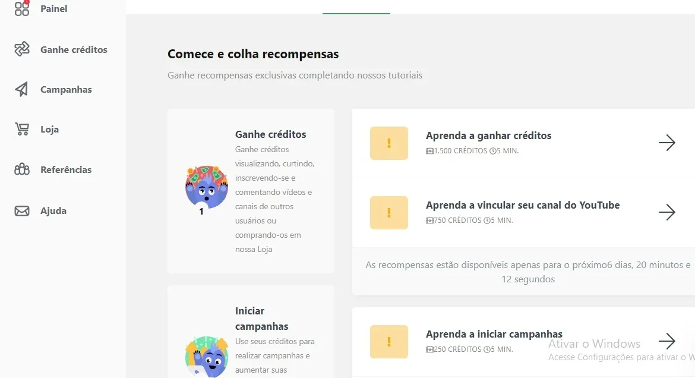Viewport: 695px width, 378px height.
Task: Open Campanhas from the sidebar
Action: coord(66,90)
